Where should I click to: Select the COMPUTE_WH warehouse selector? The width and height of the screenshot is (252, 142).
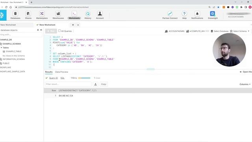197,31
